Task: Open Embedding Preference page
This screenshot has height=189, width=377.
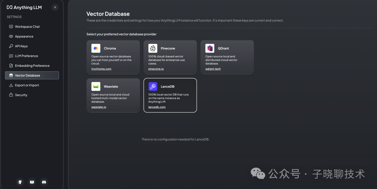Action: click(32, 66)
